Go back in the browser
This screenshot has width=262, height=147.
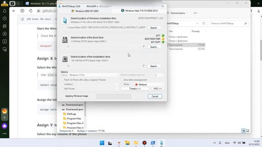point(14,11)
